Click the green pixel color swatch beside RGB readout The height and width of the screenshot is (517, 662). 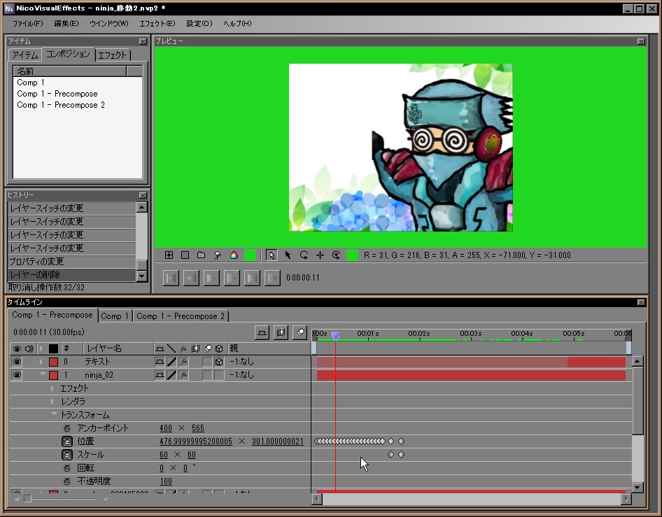352,255
